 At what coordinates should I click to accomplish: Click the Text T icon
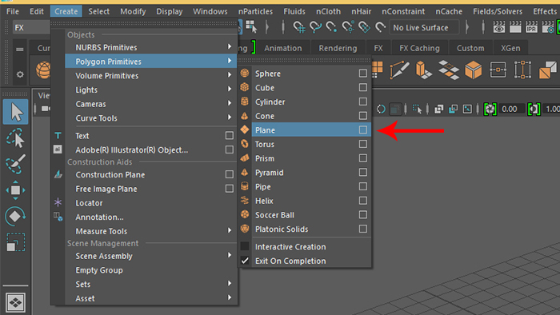click(58, 136)
